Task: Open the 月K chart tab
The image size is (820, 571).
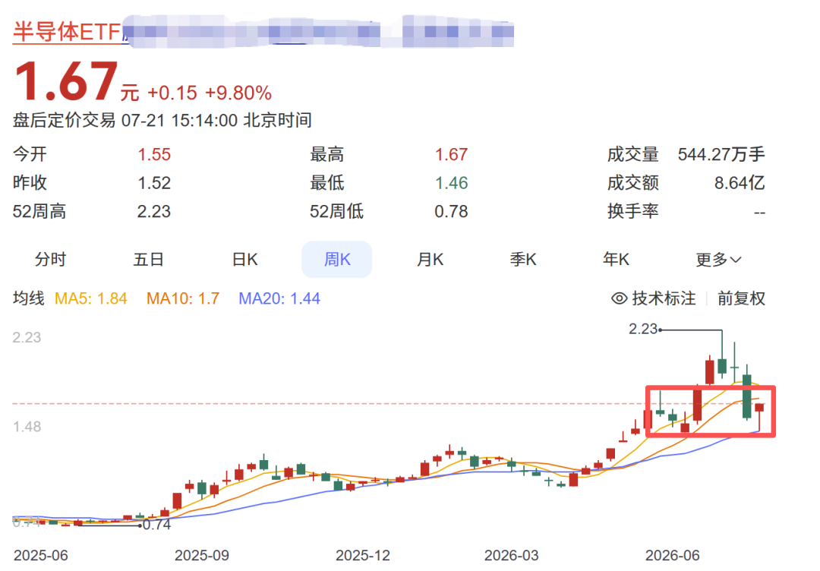Action: (x=430, y=260)
